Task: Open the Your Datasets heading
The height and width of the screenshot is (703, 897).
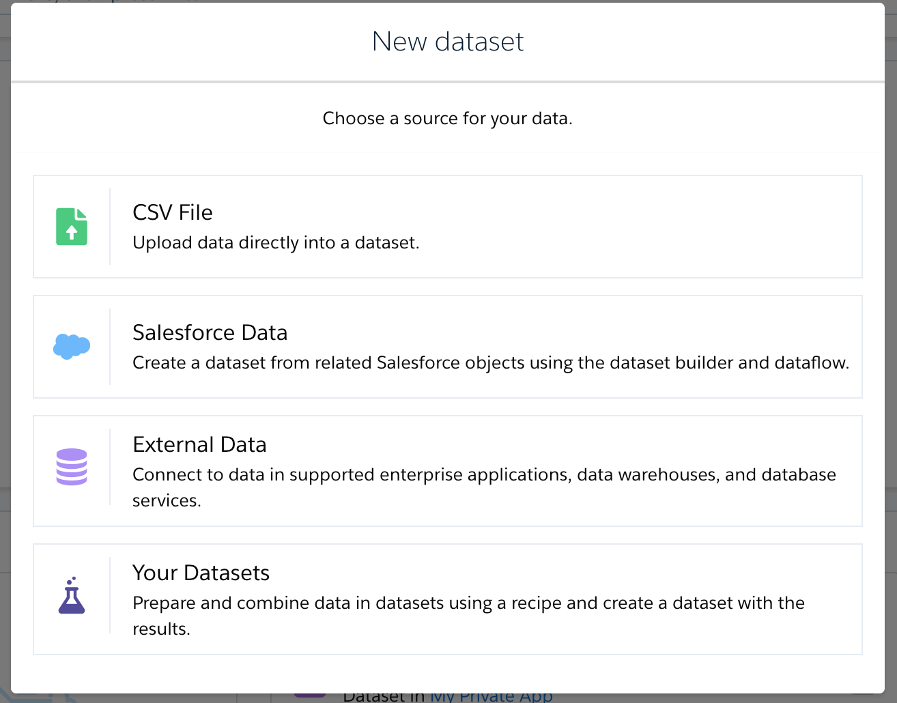Action: pos(201,573)
